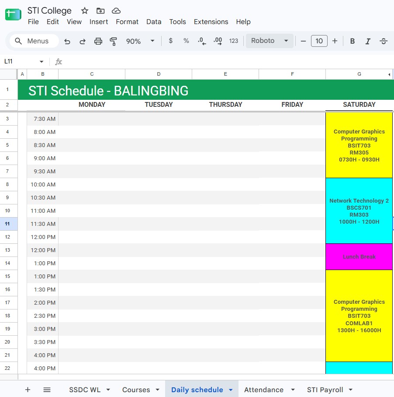Increase font size

[335, 41]
